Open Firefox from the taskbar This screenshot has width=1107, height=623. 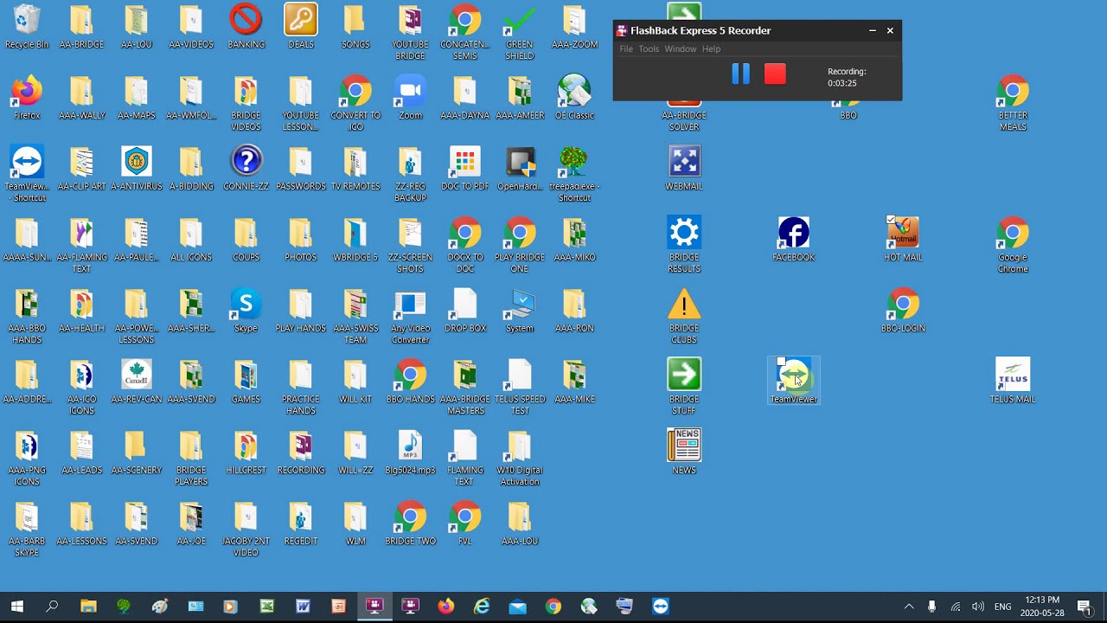pyautogui.click(x=445, y=607)
